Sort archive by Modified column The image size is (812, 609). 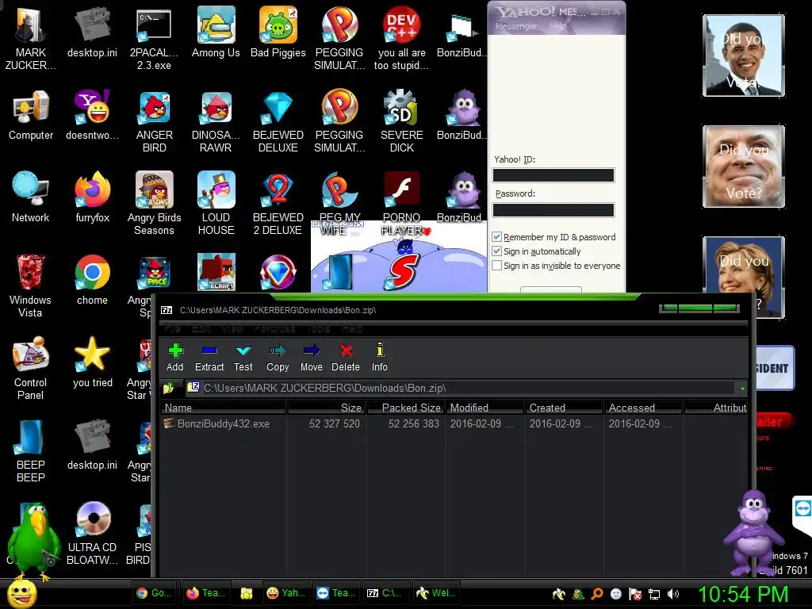click(485, 408)
